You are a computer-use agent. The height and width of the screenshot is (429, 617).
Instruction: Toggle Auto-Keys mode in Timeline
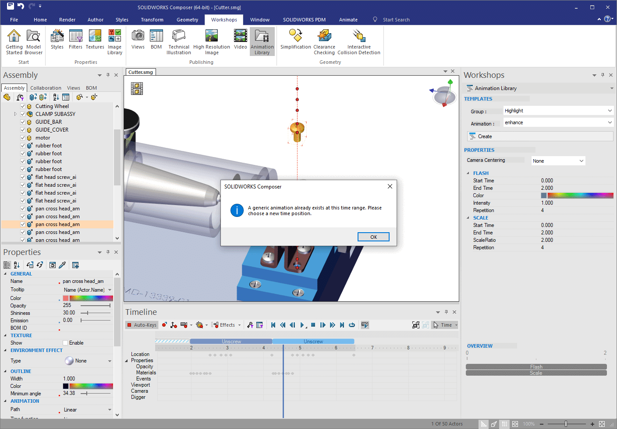point(142,325)
